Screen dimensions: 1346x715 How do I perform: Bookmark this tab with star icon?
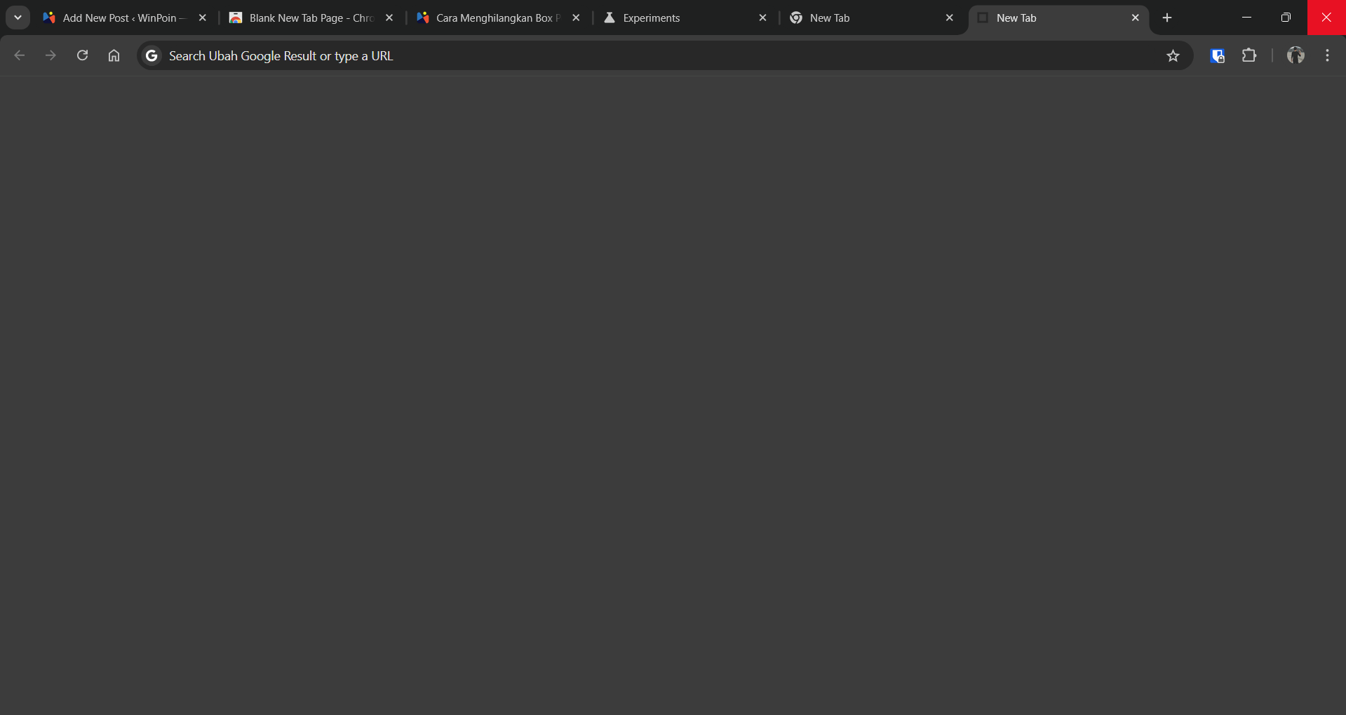tap(1173, 55)
